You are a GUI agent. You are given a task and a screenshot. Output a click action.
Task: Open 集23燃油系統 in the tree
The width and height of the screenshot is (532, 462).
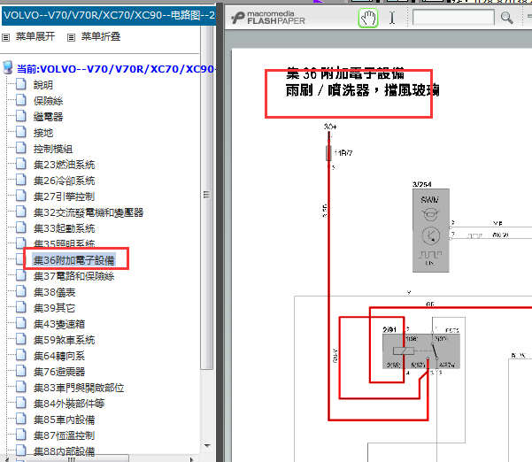64,165
